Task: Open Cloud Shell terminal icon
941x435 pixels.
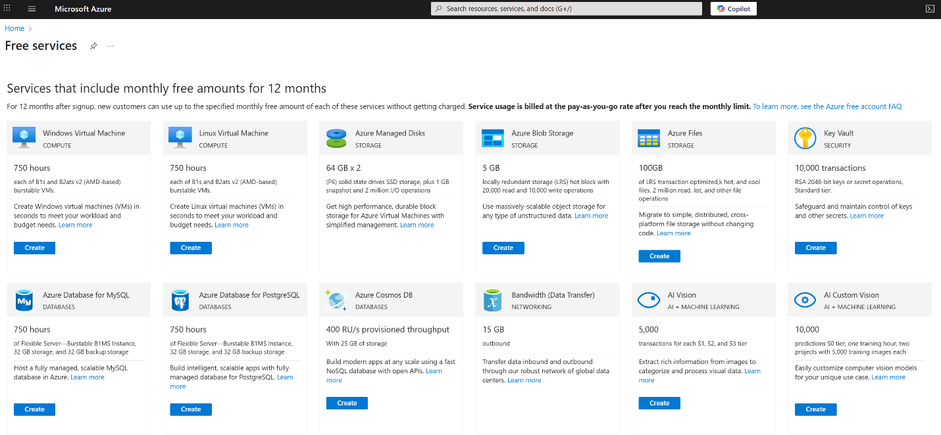Action: point(930,9)
